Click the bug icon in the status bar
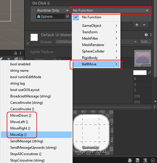Viewport: 157px width, 163px height. click(130, 160)
